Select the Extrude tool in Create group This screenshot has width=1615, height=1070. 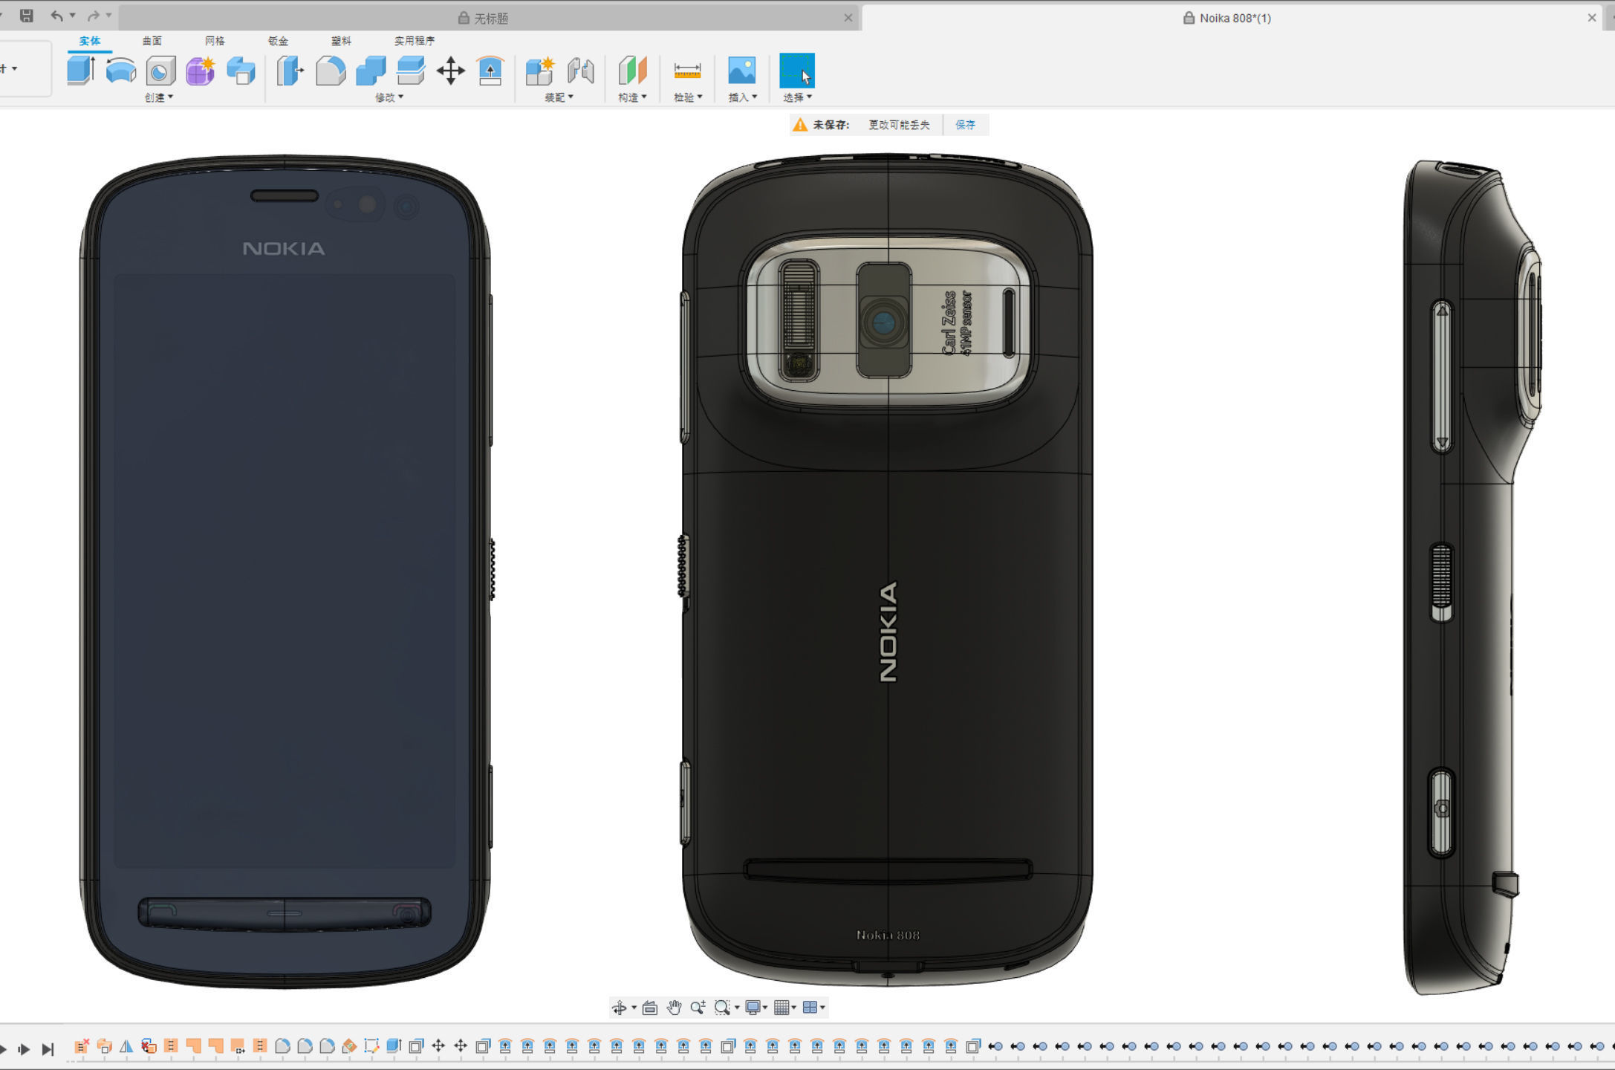click(80, 71)
